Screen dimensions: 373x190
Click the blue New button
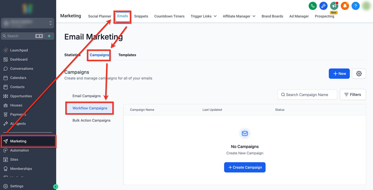pos(339,74)
